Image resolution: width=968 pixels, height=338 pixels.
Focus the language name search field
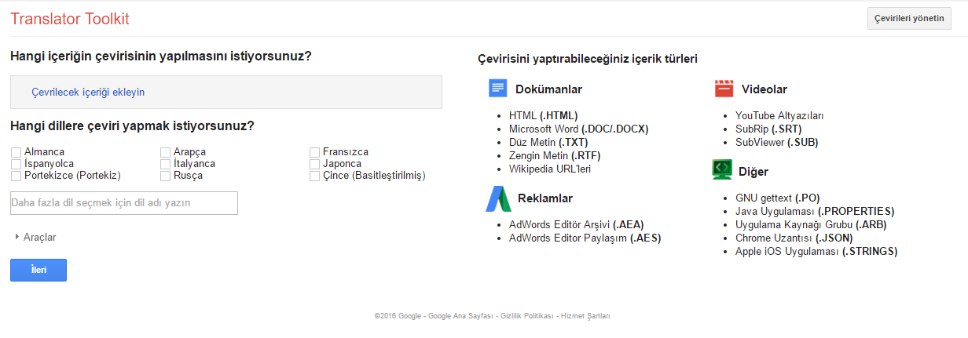(124, 203)
